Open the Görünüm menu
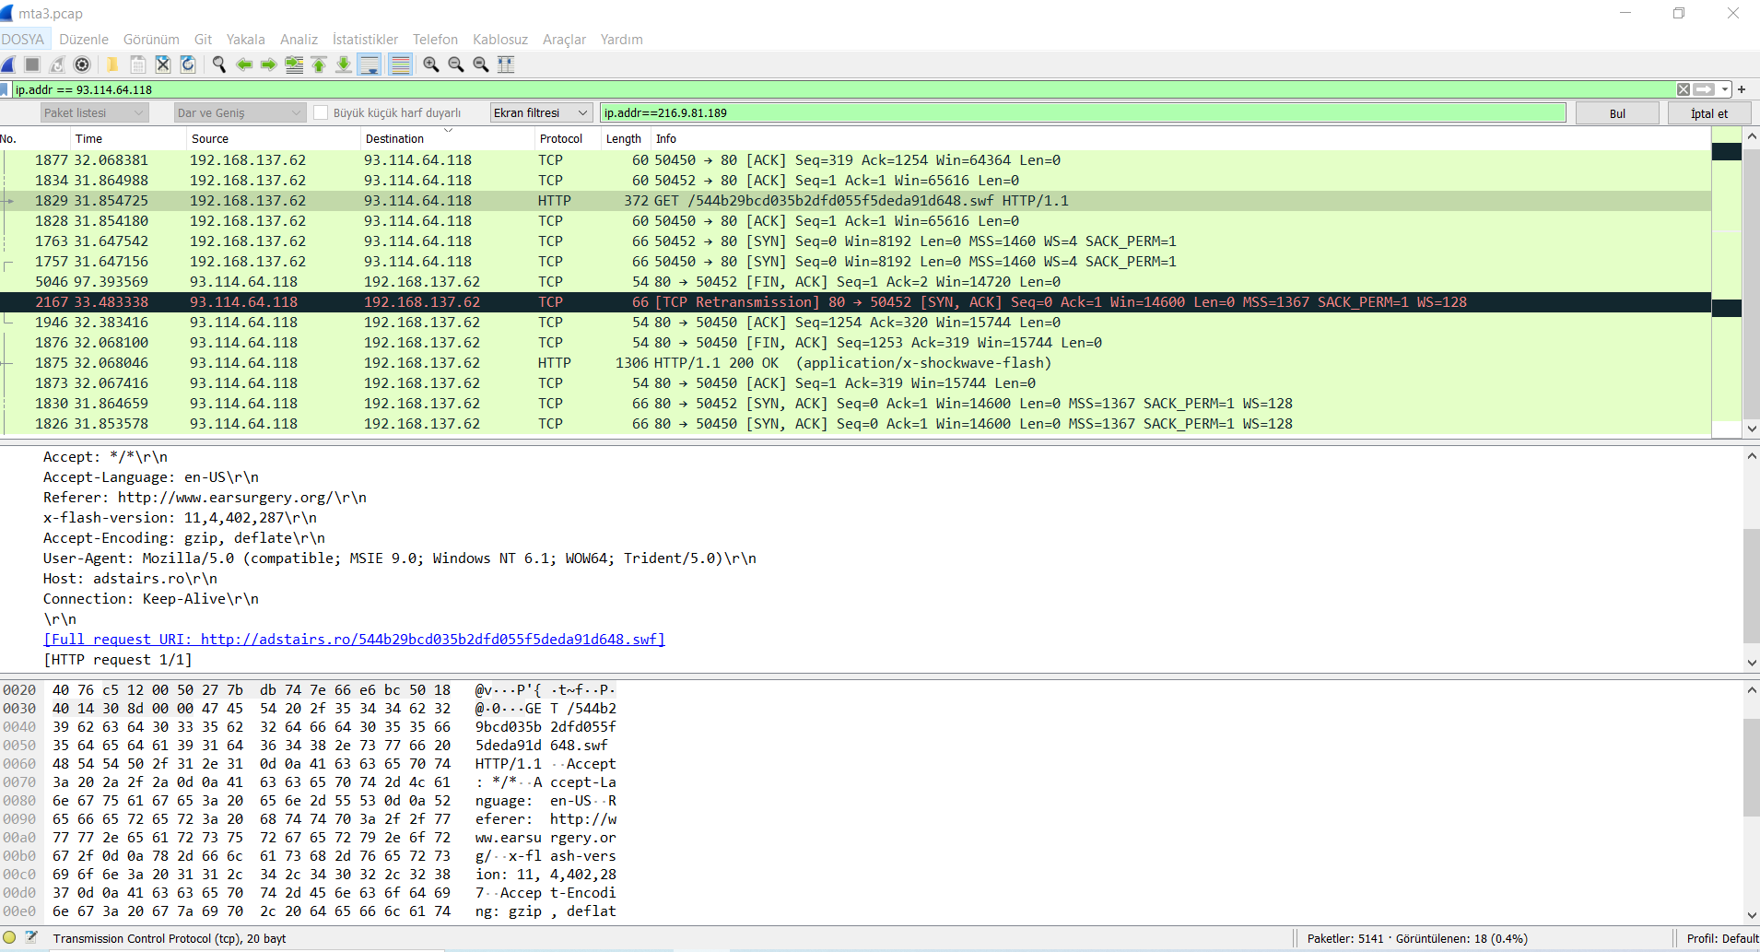This screenshot has width=1760, height=952. (x=151, y=40)
